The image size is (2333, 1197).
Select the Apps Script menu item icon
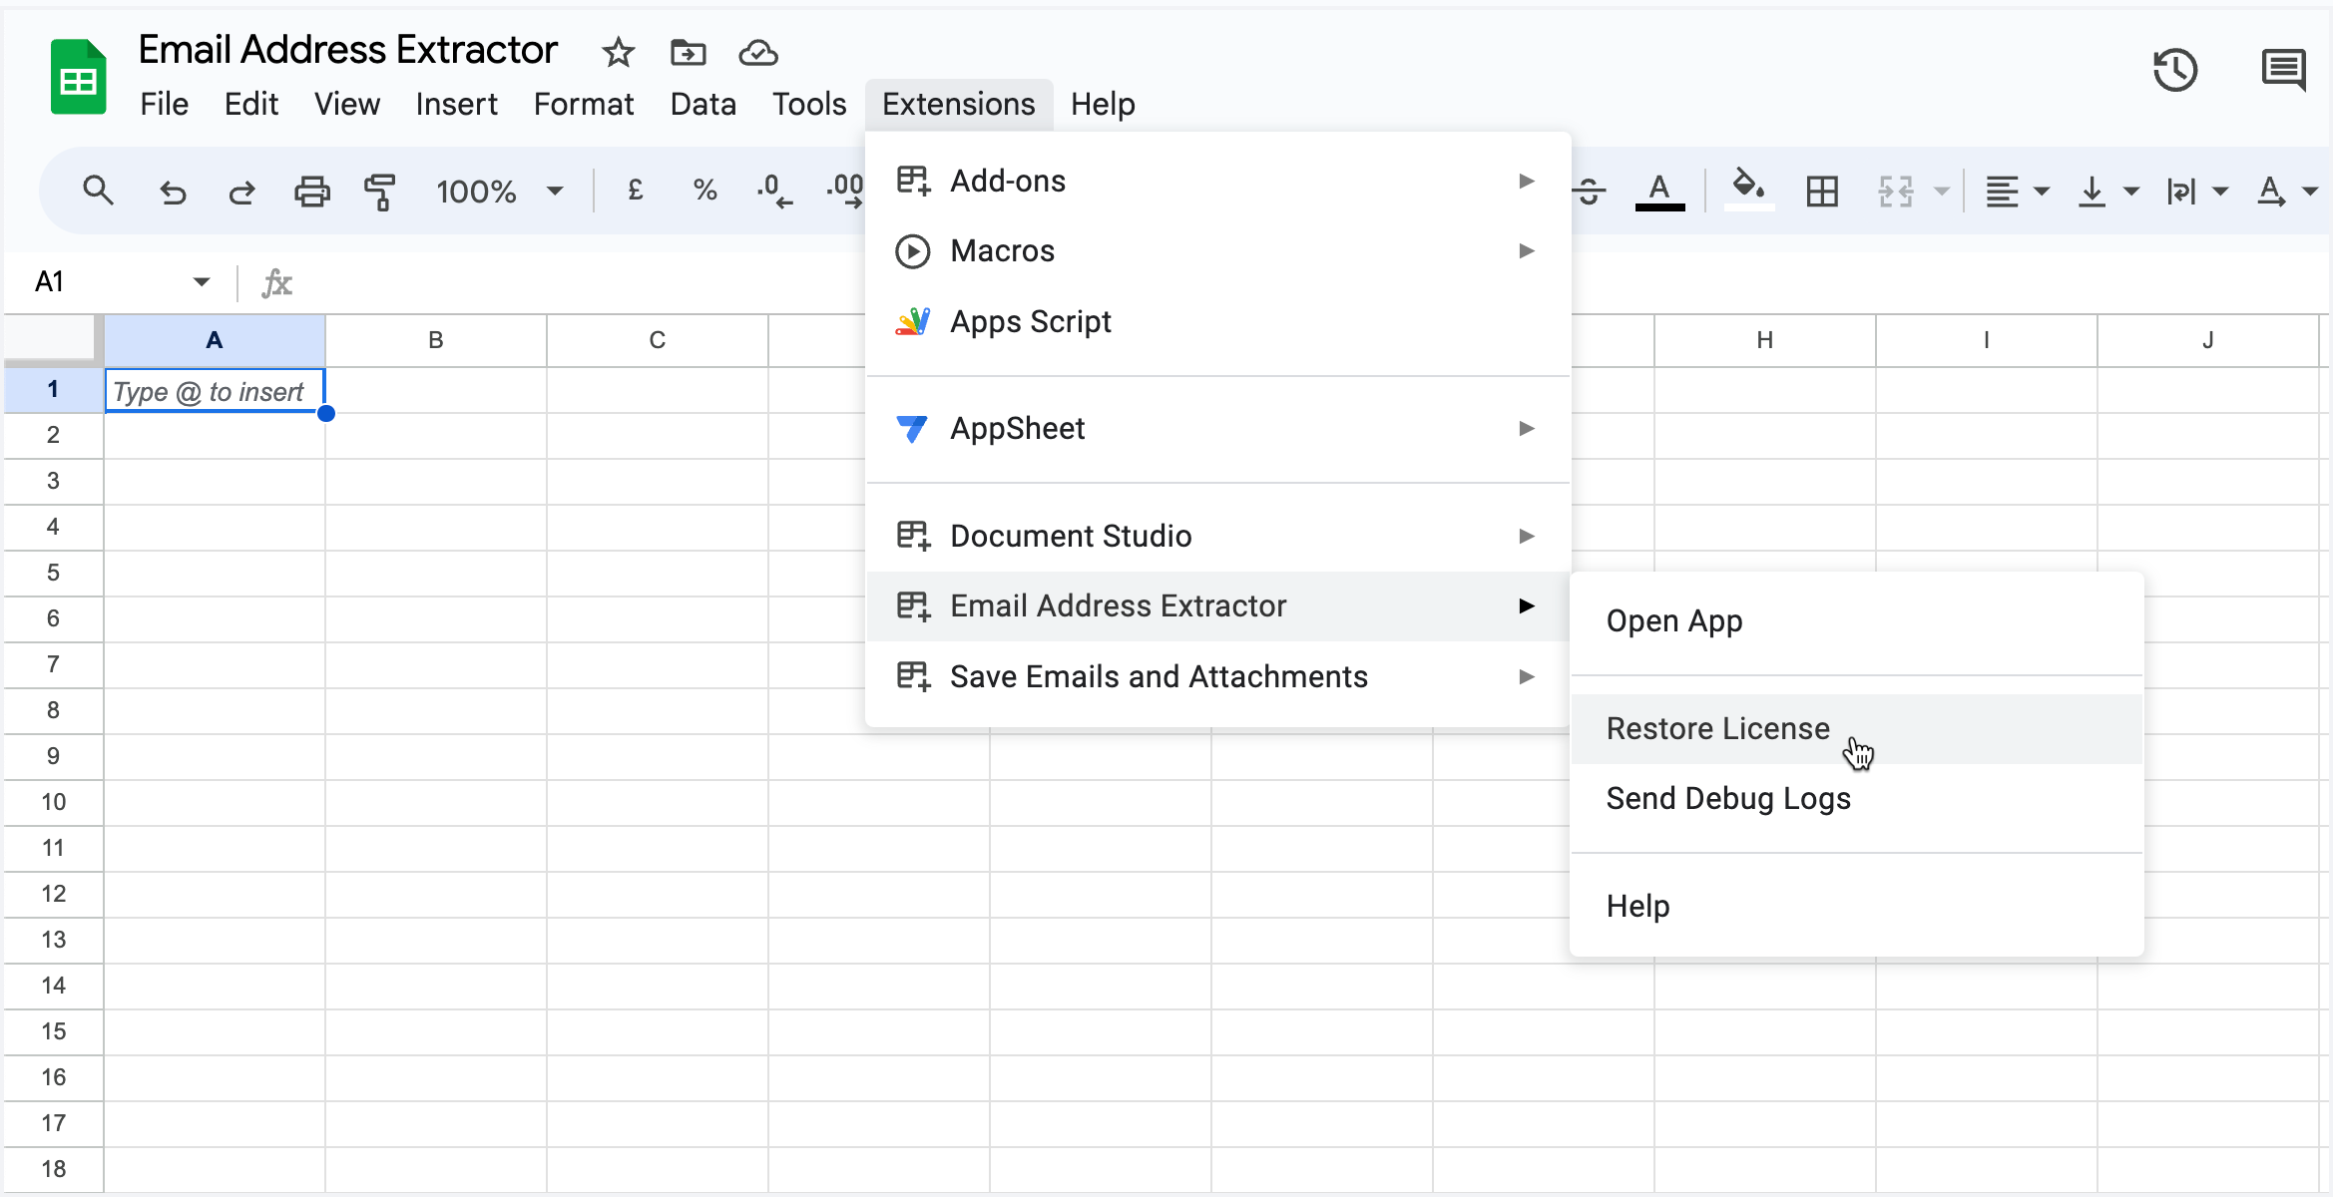[913, 321]
